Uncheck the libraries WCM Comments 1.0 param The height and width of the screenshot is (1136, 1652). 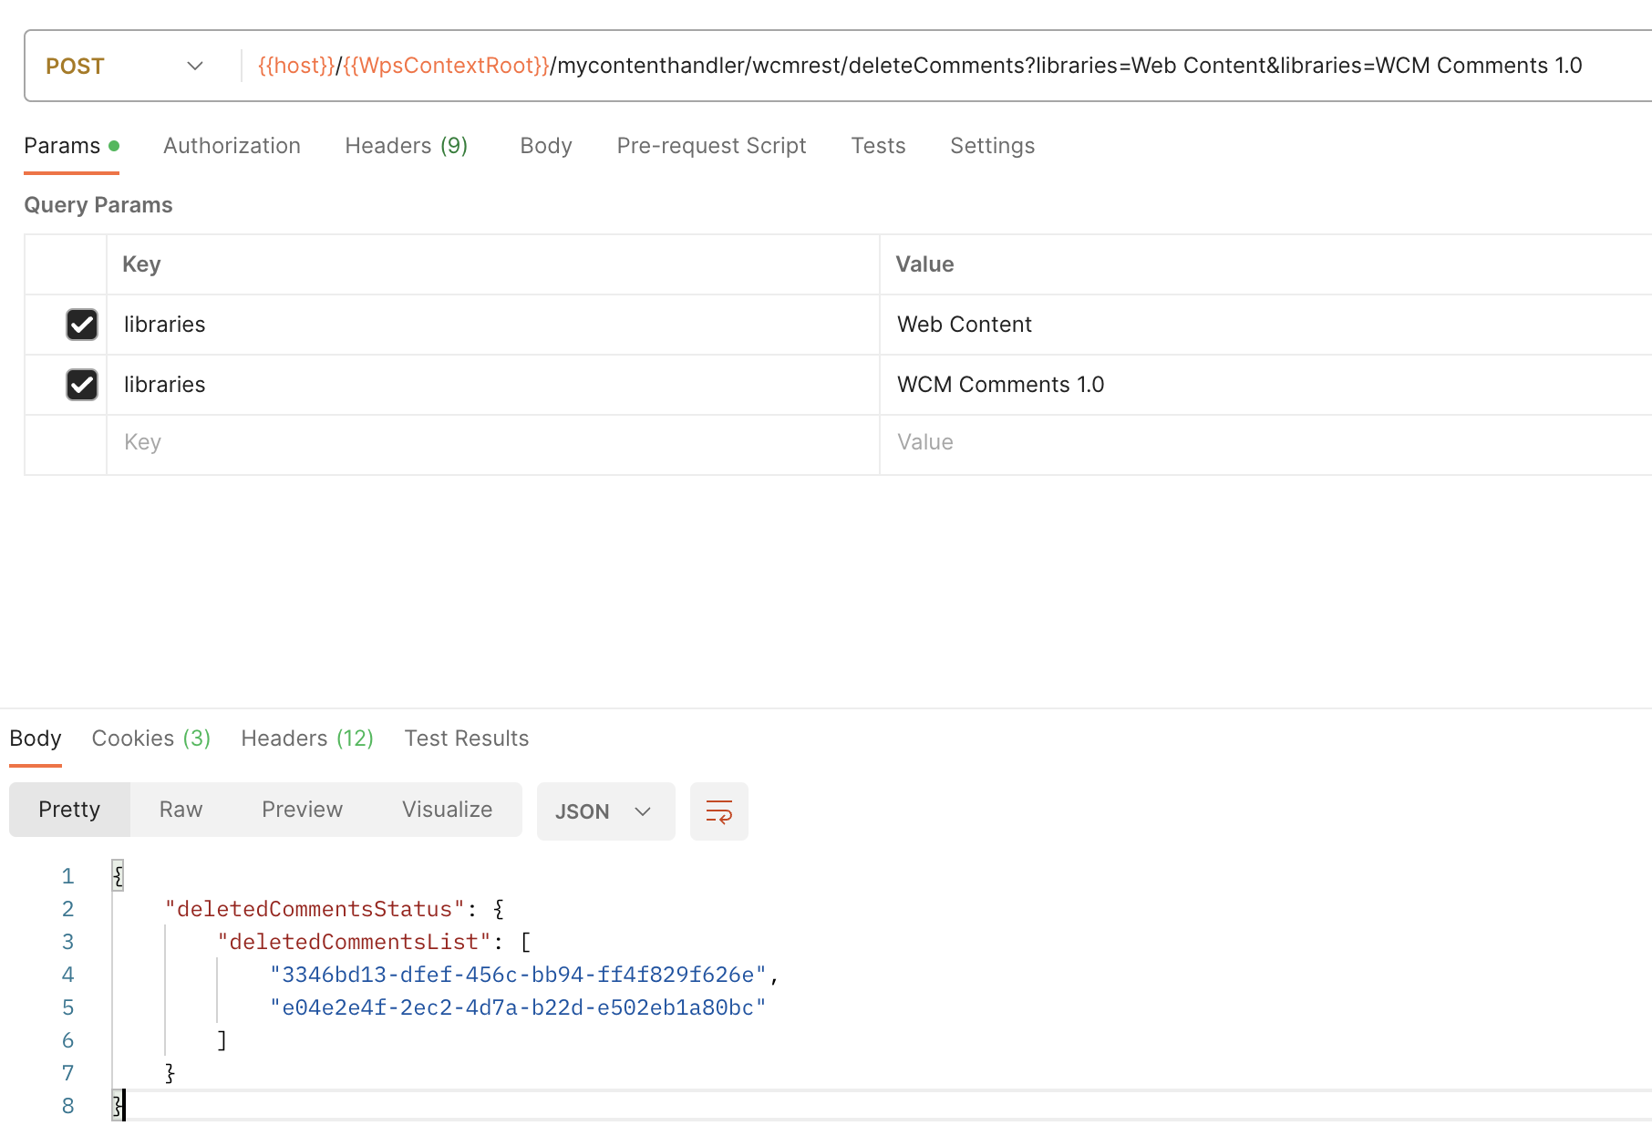click(x=81, y=384)
